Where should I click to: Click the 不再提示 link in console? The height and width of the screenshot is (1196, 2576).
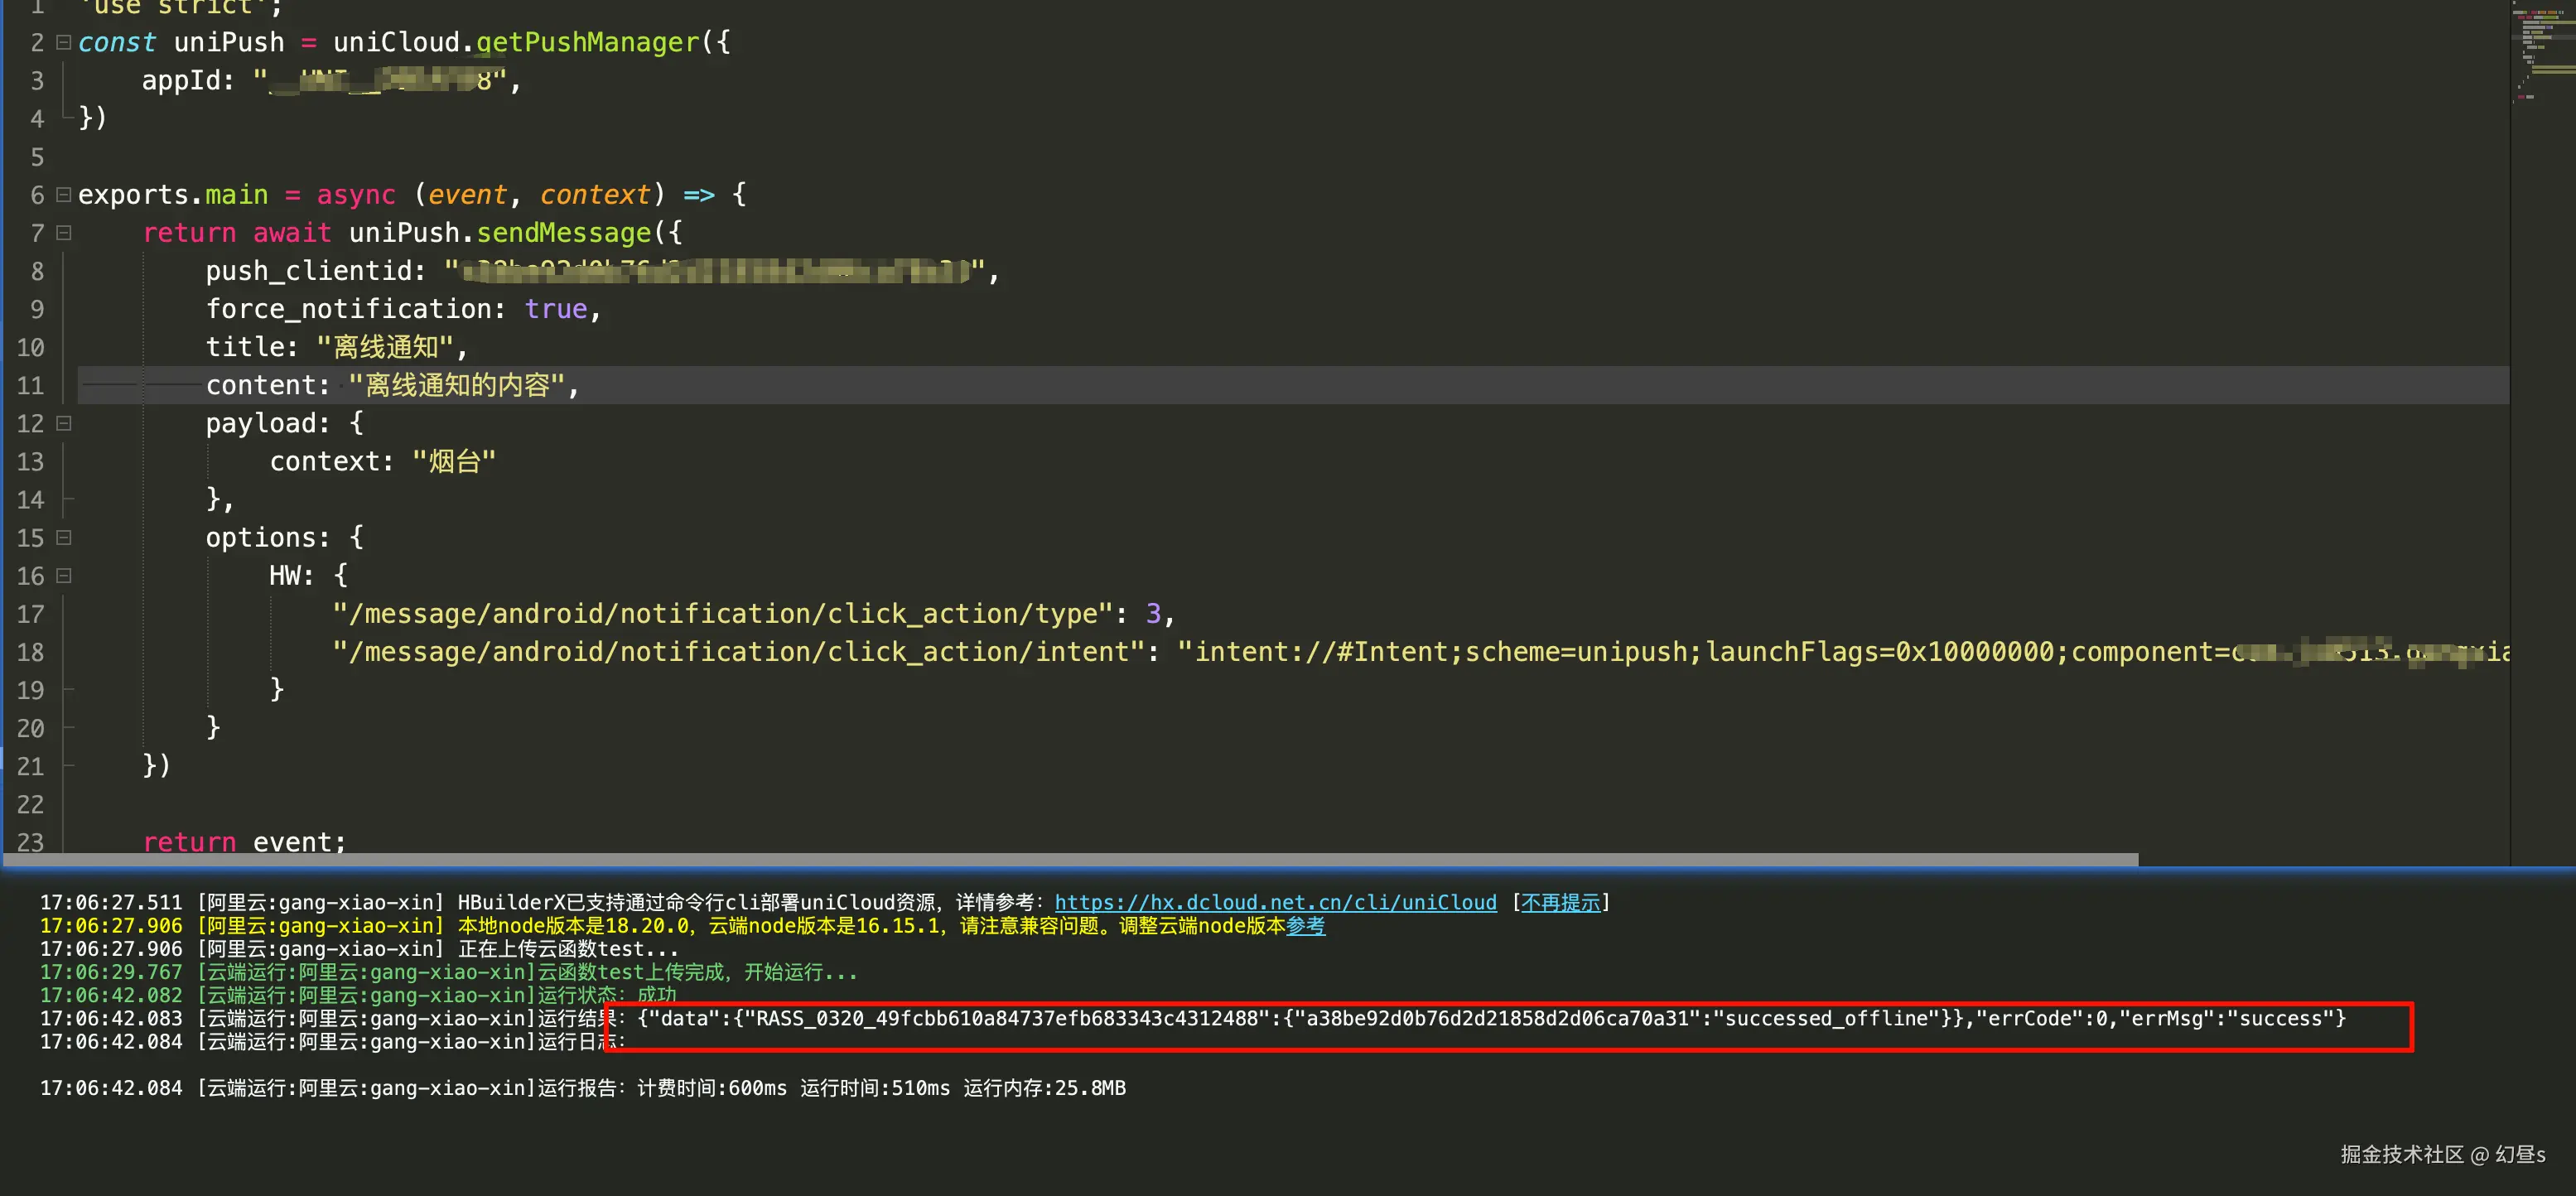[x=1559, y=902]
